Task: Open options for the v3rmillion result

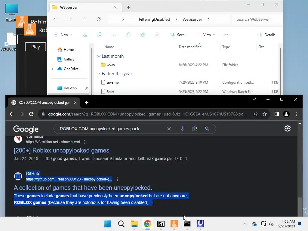Action: 85,142
